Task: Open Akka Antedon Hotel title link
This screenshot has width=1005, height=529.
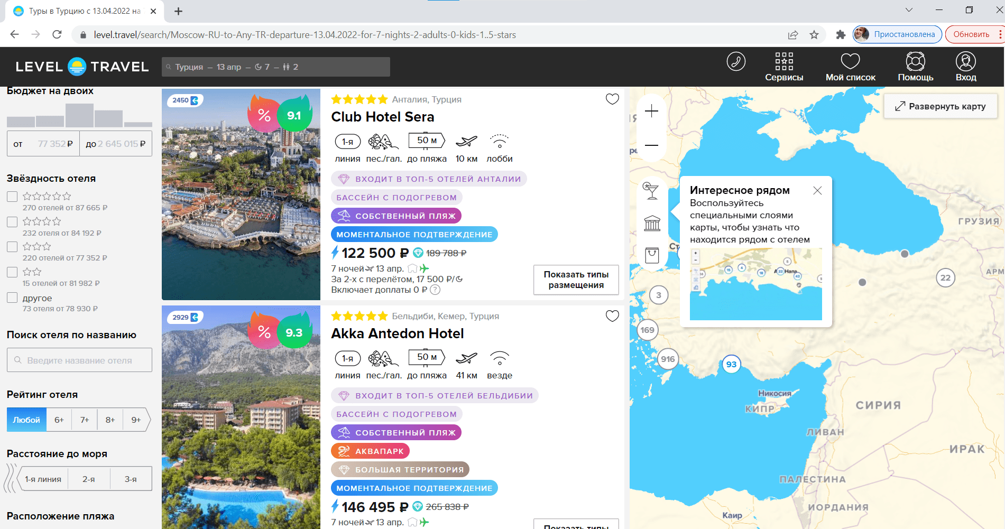Action: coord(398,333)
